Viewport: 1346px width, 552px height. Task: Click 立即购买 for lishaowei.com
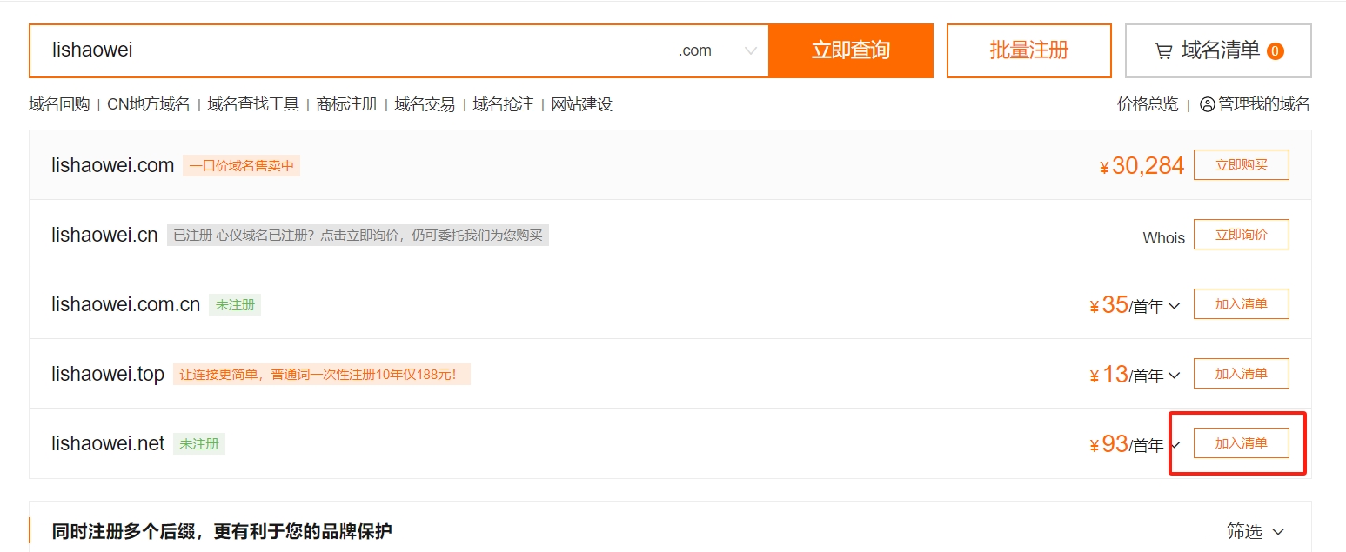(x=1241, y=165)
